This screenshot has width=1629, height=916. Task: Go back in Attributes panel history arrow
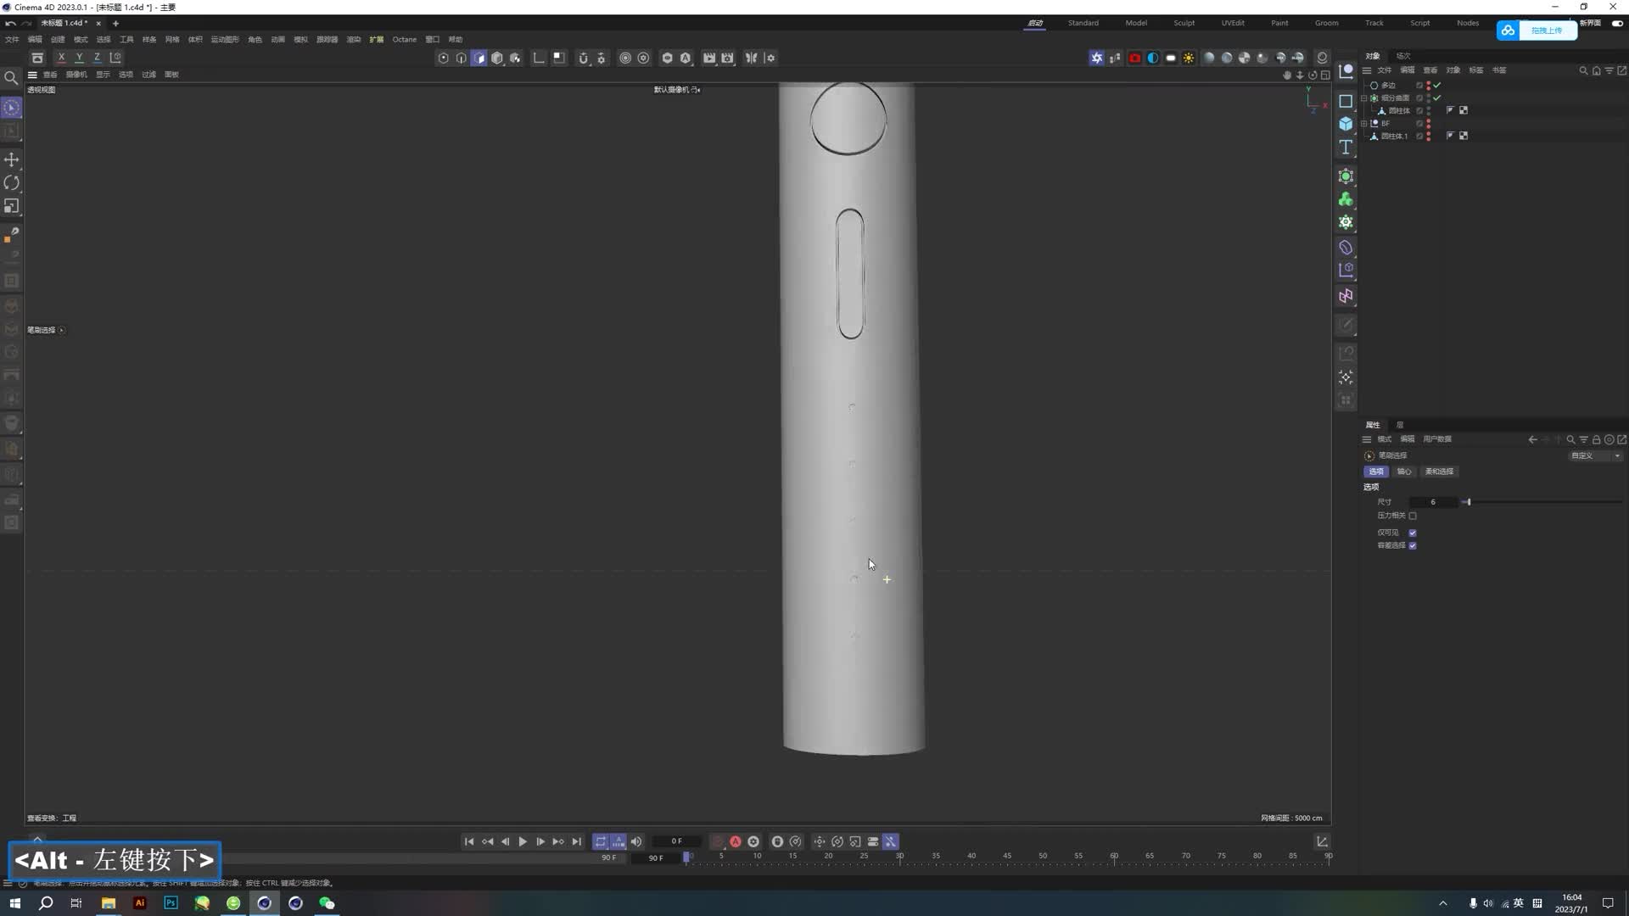(1532, 439)
